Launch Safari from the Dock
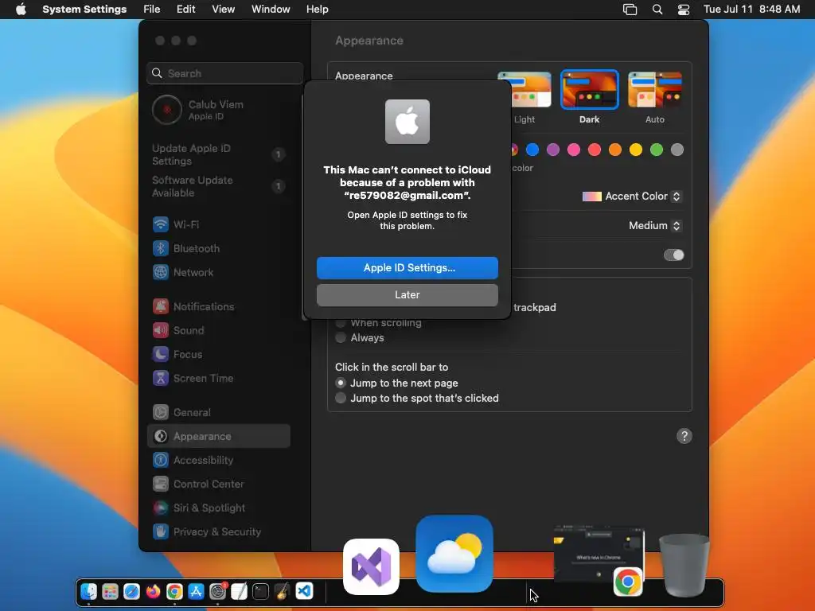The height and width of the screenshot is (611, 815). click(x=131, y=591)
